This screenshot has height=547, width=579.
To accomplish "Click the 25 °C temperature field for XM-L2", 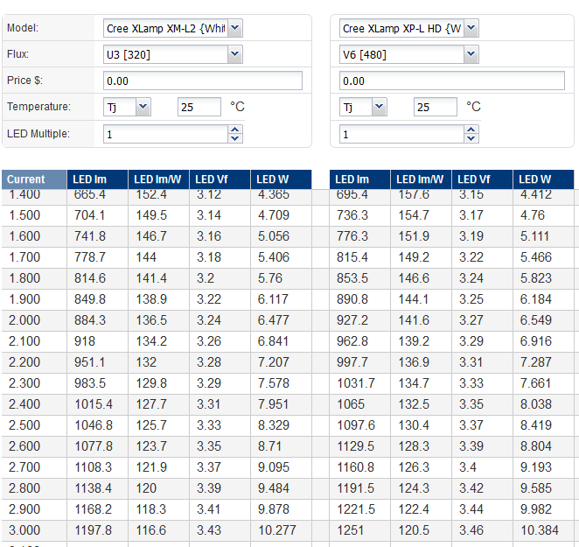I will tap(199, 107).
